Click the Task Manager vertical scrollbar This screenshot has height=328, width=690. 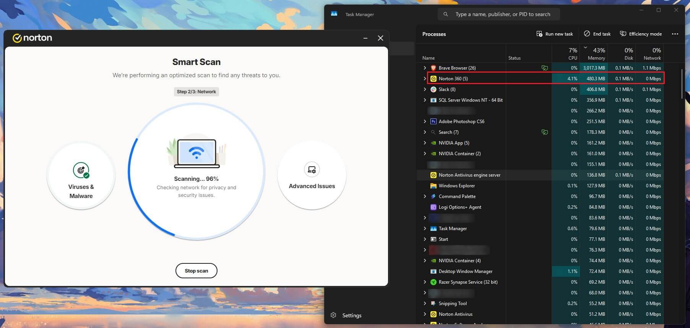pos(682,84)
